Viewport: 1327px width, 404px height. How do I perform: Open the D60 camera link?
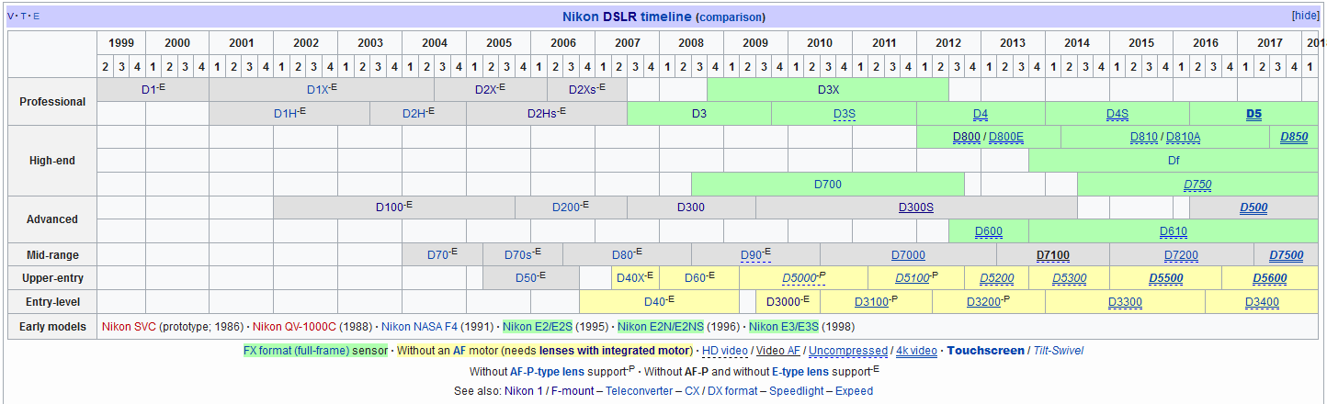(695, 278)
